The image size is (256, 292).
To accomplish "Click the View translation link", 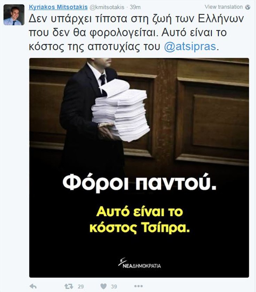I will [224, 7].
